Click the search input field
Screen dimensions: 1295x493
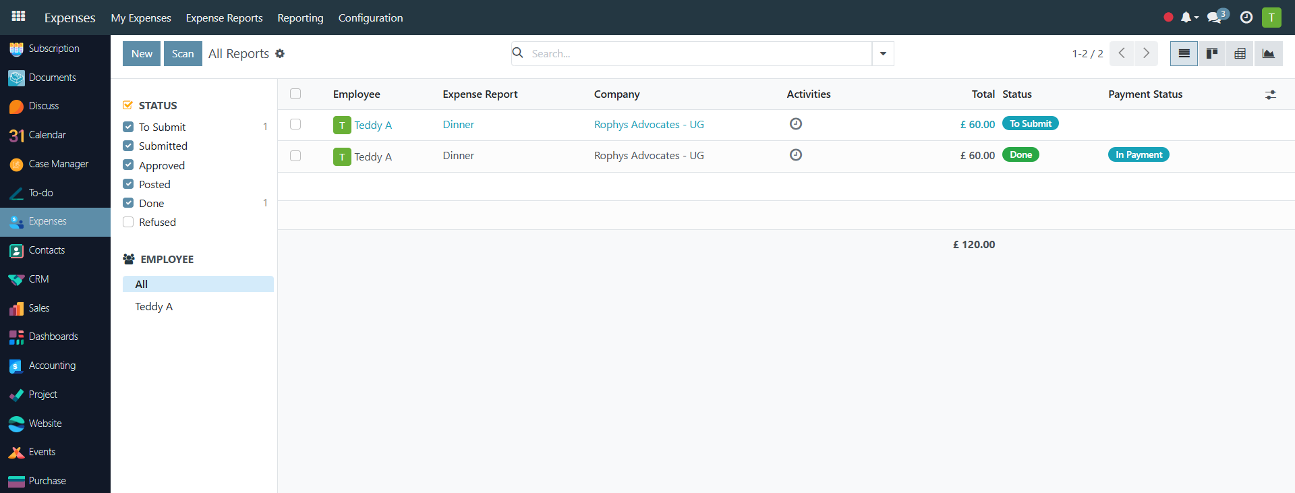coord(700,53)
